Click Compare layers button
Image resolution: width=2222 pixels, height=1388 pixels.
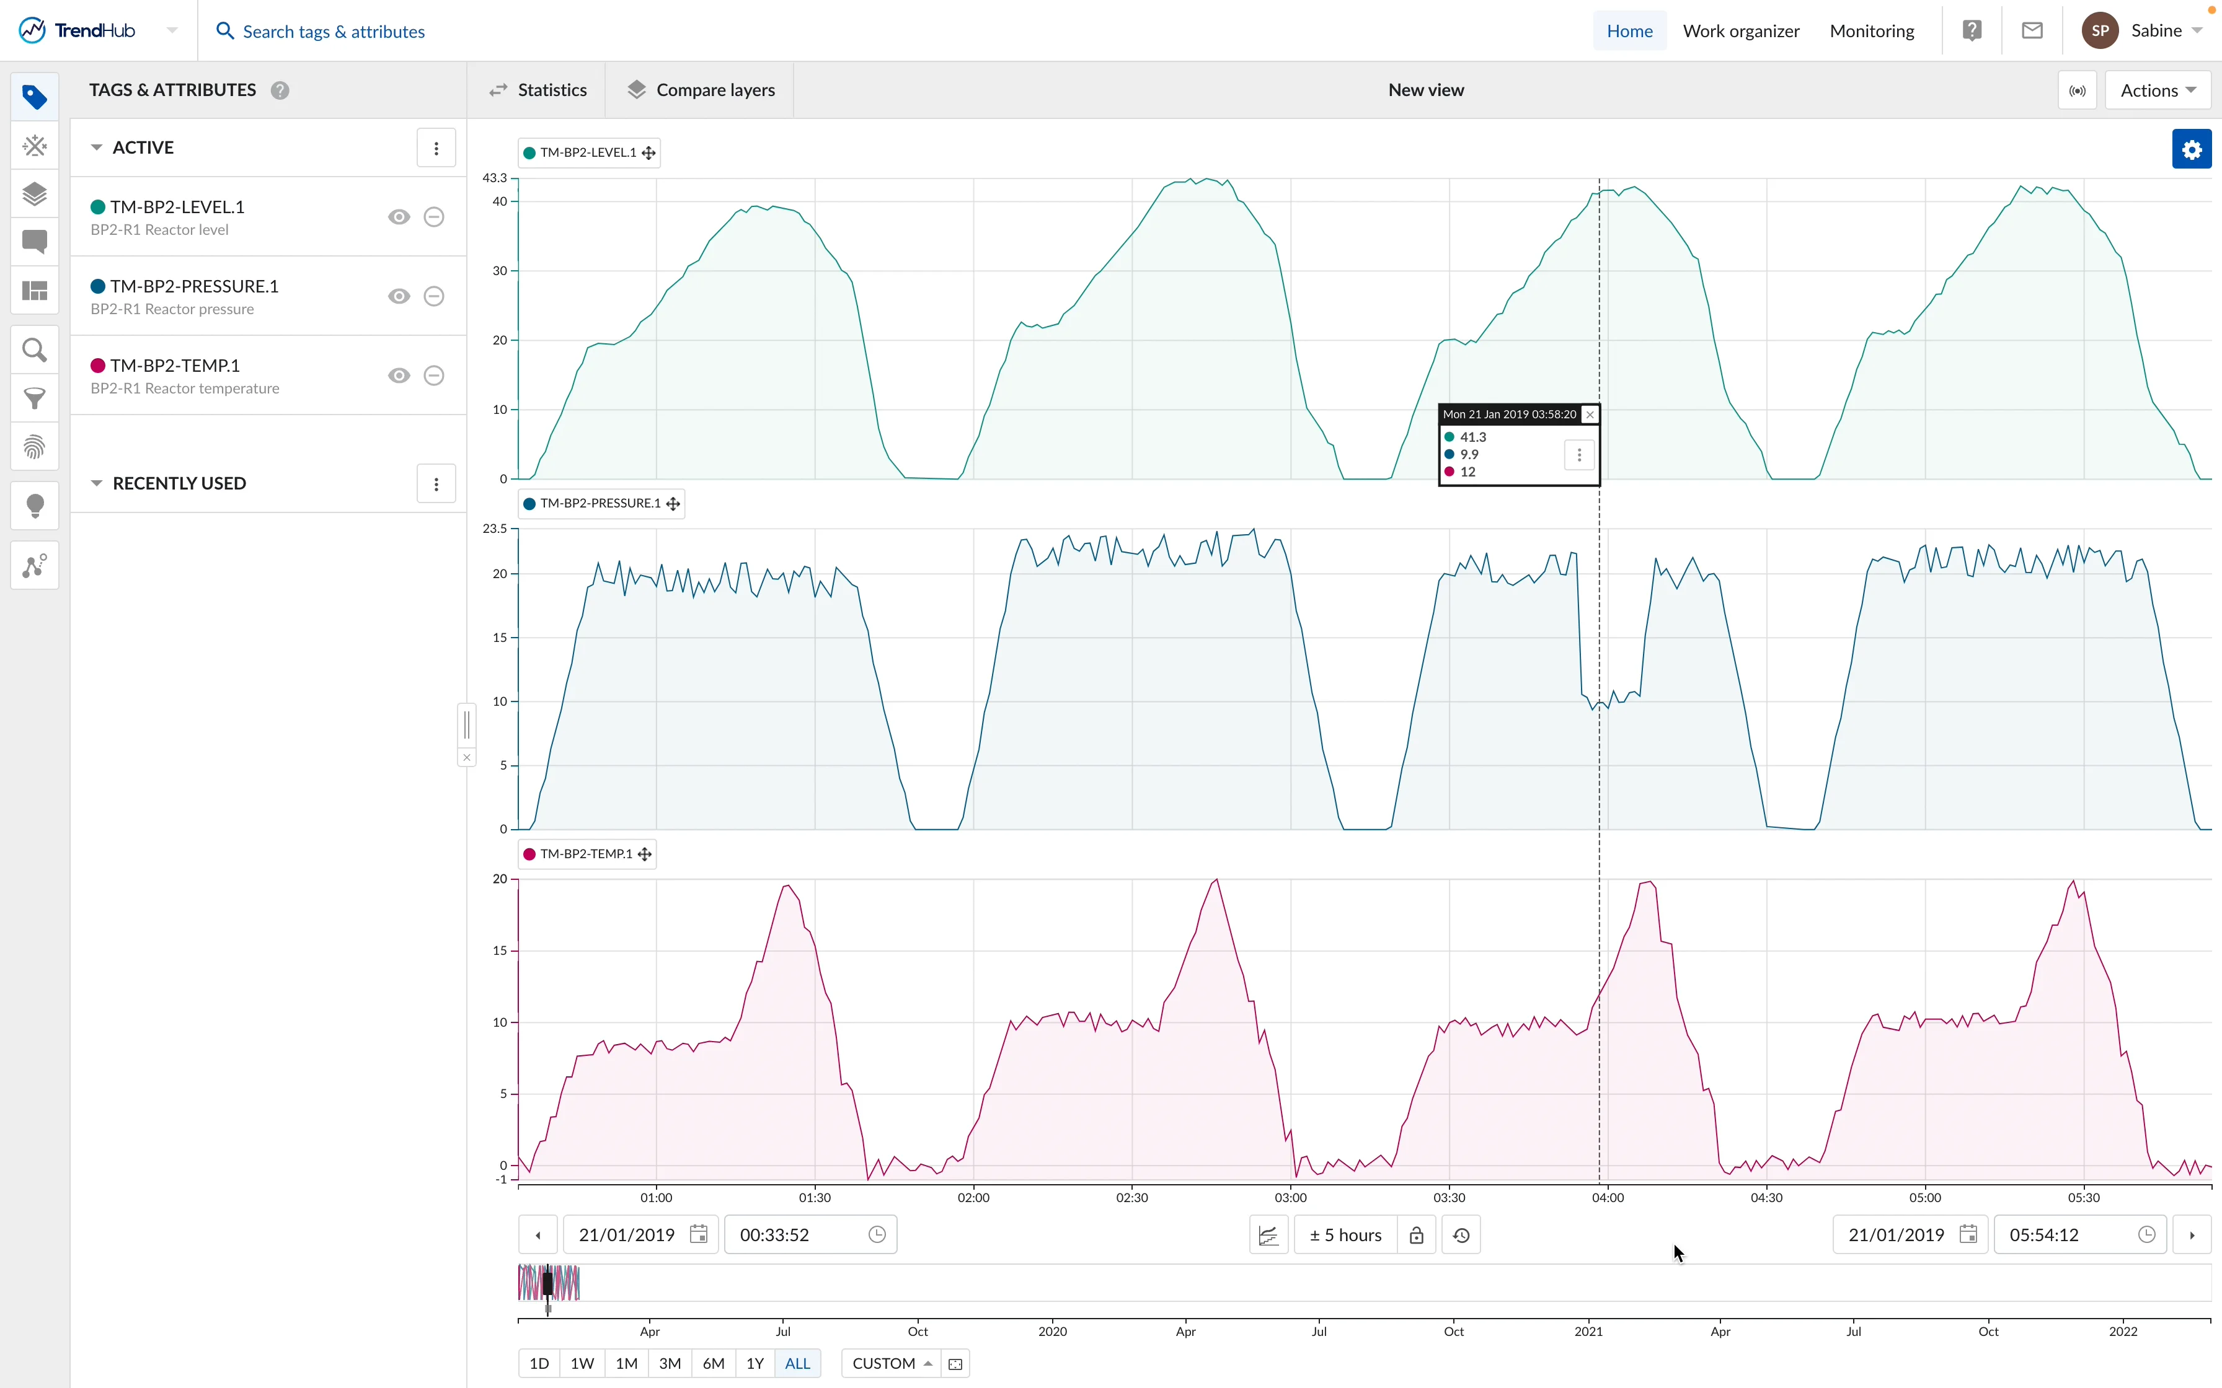pyautogui.click(x=701, y=90)
